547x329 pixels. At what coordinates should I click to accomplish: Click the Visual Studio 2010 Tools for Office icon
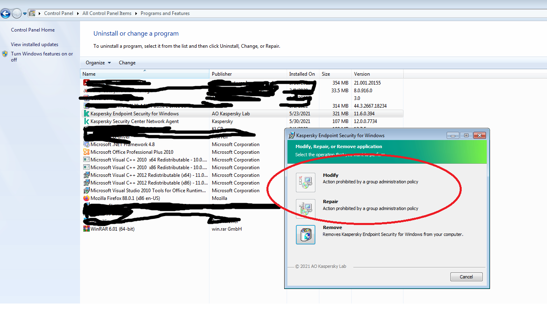tap(87, 191)
